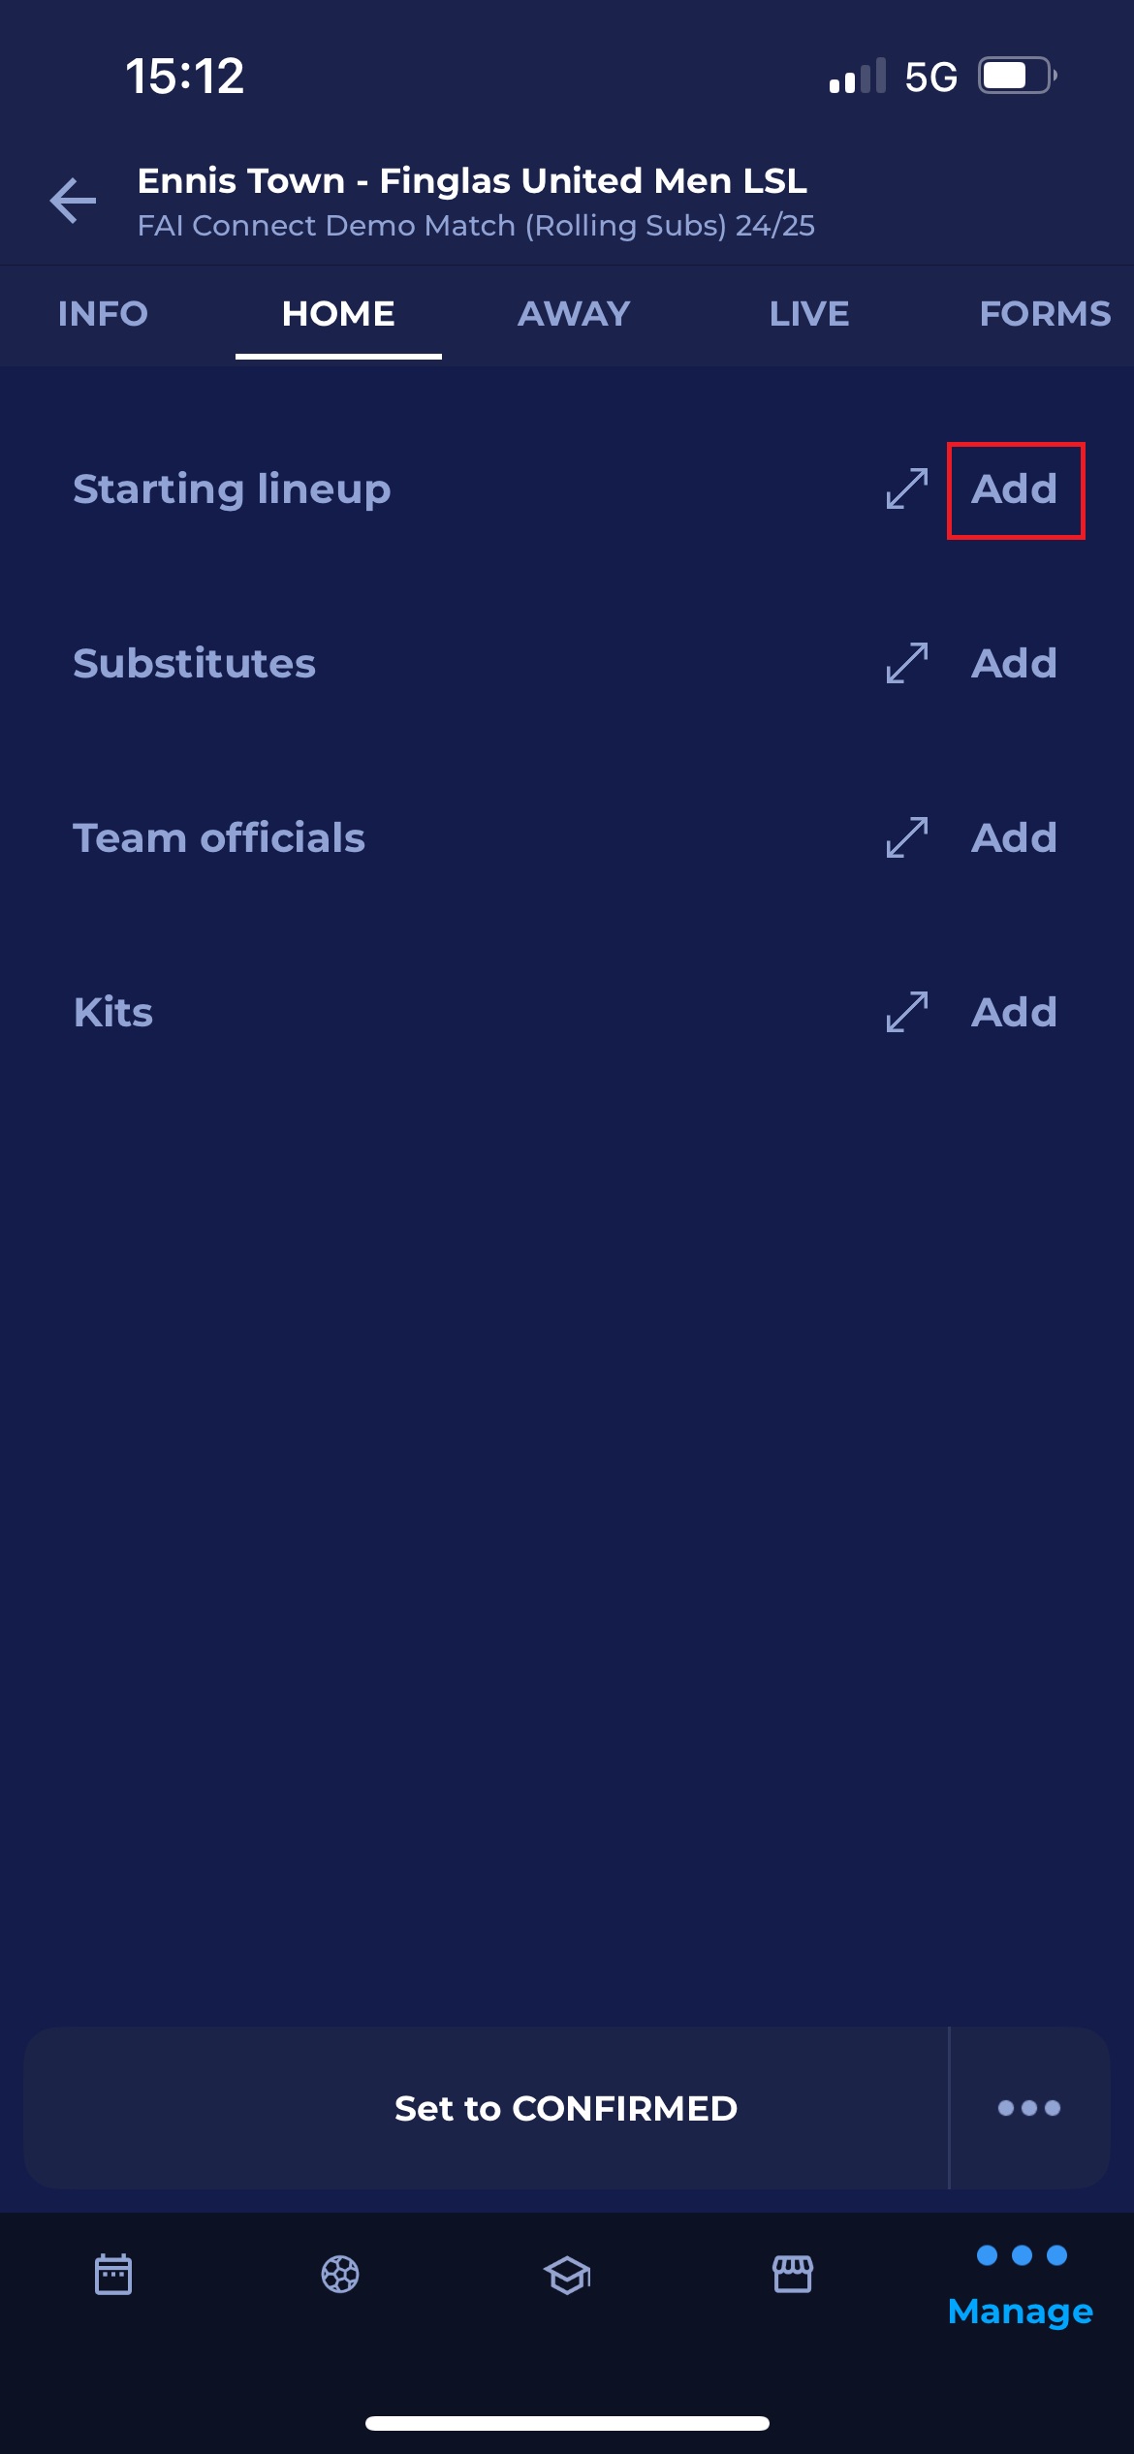1134x2454 pixels.
Task: Add Kits for home team
Action: (1015, 1013)
